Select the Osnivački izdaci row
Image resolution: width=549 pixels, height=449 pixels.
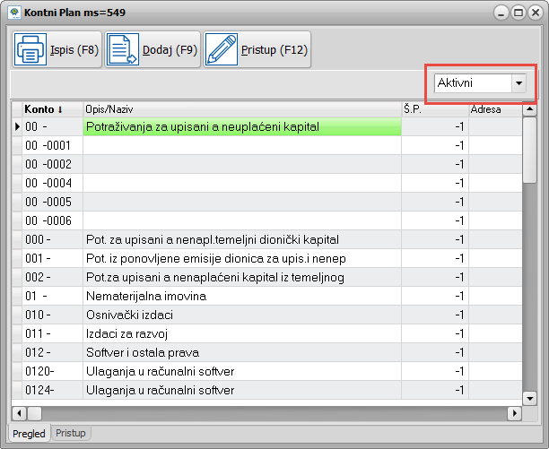point(240,315)
